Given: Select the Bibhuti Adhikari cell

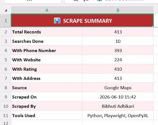Looking at the screenshot, I should pos(118,106).
